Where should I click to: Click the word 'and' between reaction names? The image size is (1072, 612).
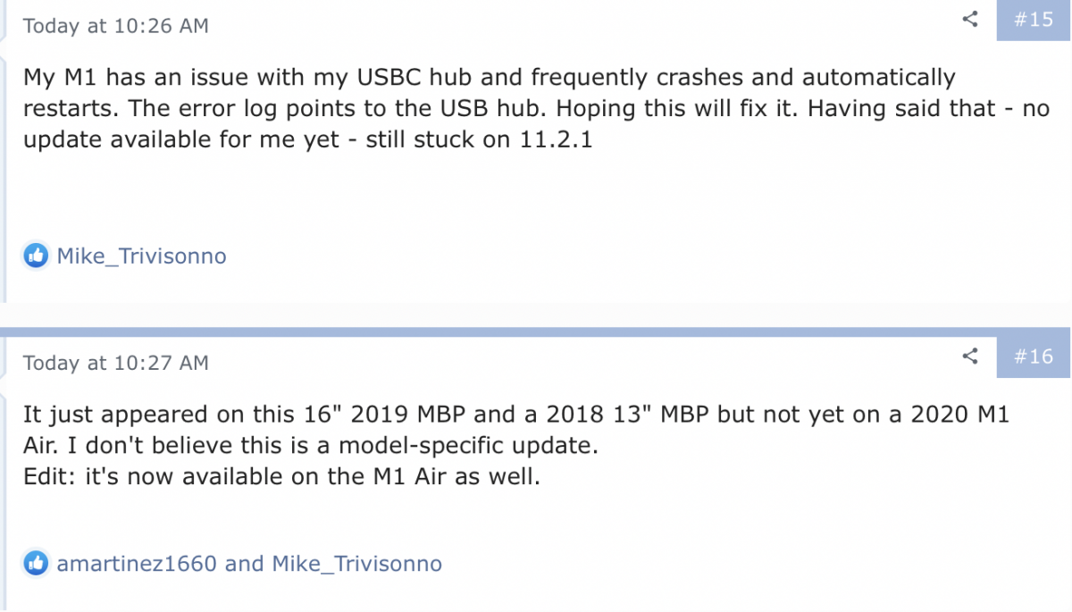pyautogui.click(x=245, y=564)
